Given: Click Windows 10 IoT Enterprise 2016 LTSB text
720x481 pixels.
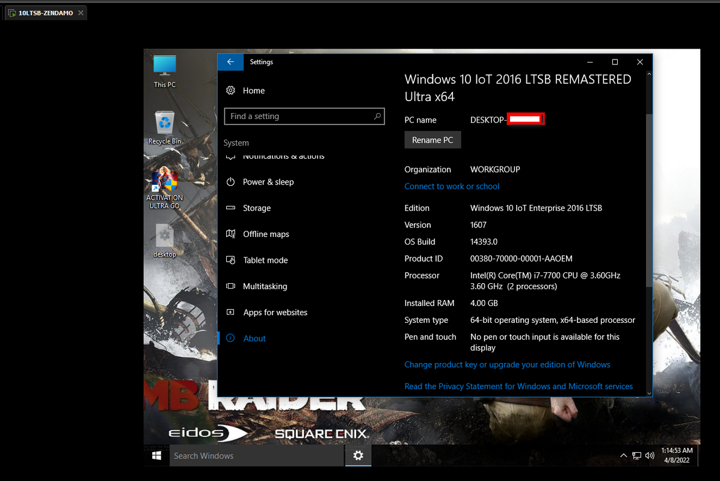Looking at the screenshot, I should pyautogui.click(x=536, y=208).
